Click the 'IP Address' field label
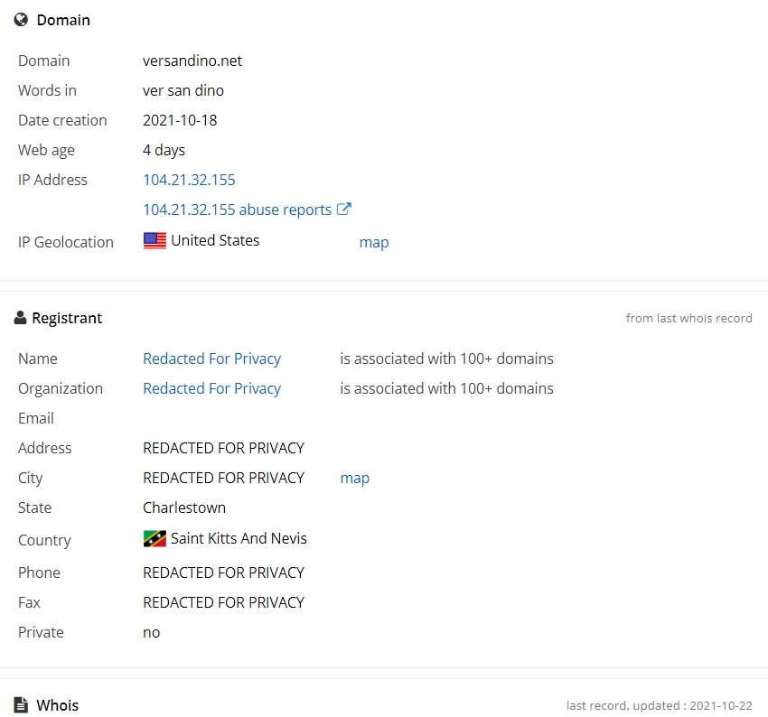Screen dimensions: 768x717 [53, 180]
